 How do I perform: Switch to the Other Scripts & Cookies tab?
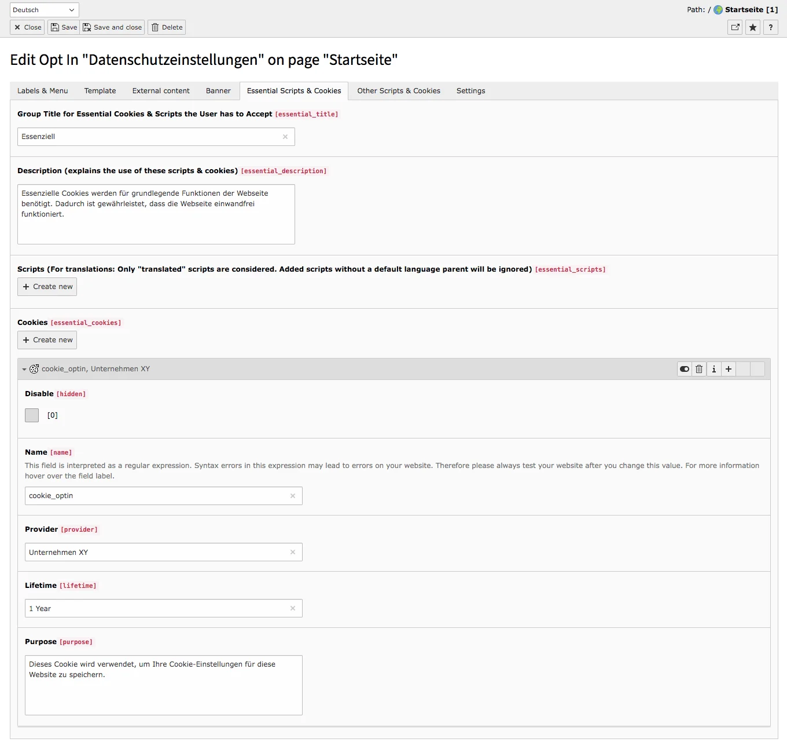(398, 91)
